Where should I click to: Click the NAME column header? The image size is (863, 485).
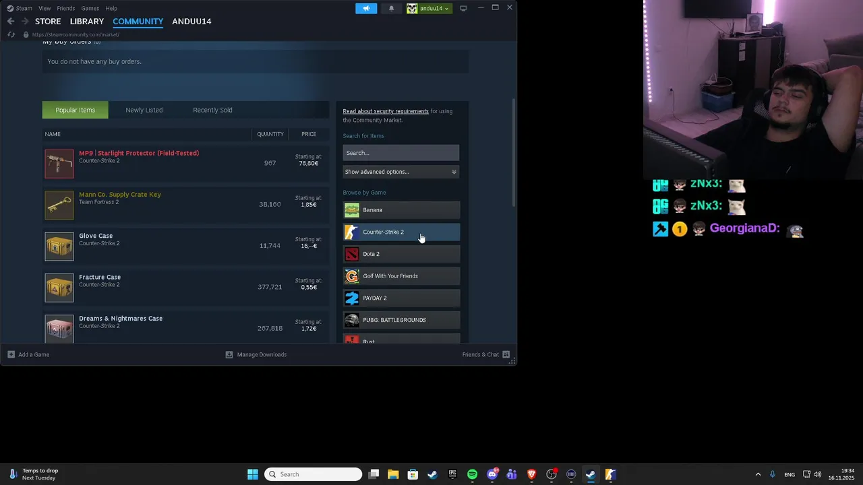(53, 134)
